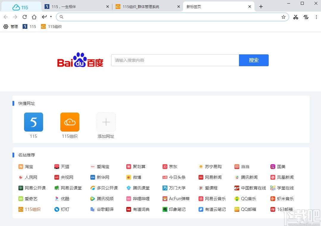Screen dimensions: 321x226
Task: Open the transfer arrows icon
Action: pos(306,17)
